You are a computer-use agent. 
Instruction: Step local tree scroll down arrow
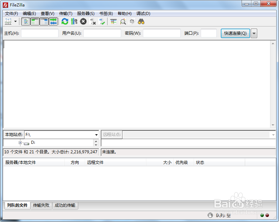[96, 145]
